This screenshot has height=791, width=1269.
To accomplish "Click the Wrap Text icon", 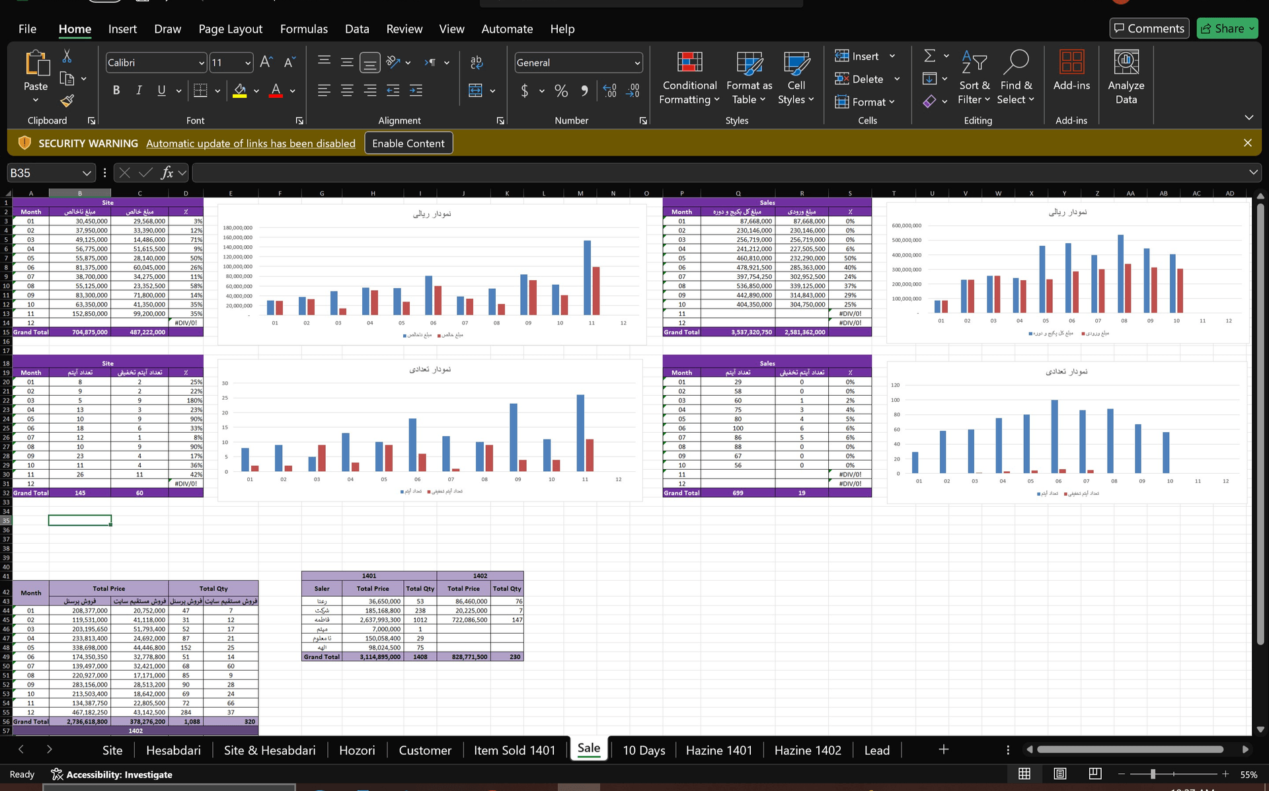I will pyautogui.click(x=476, y=62).
